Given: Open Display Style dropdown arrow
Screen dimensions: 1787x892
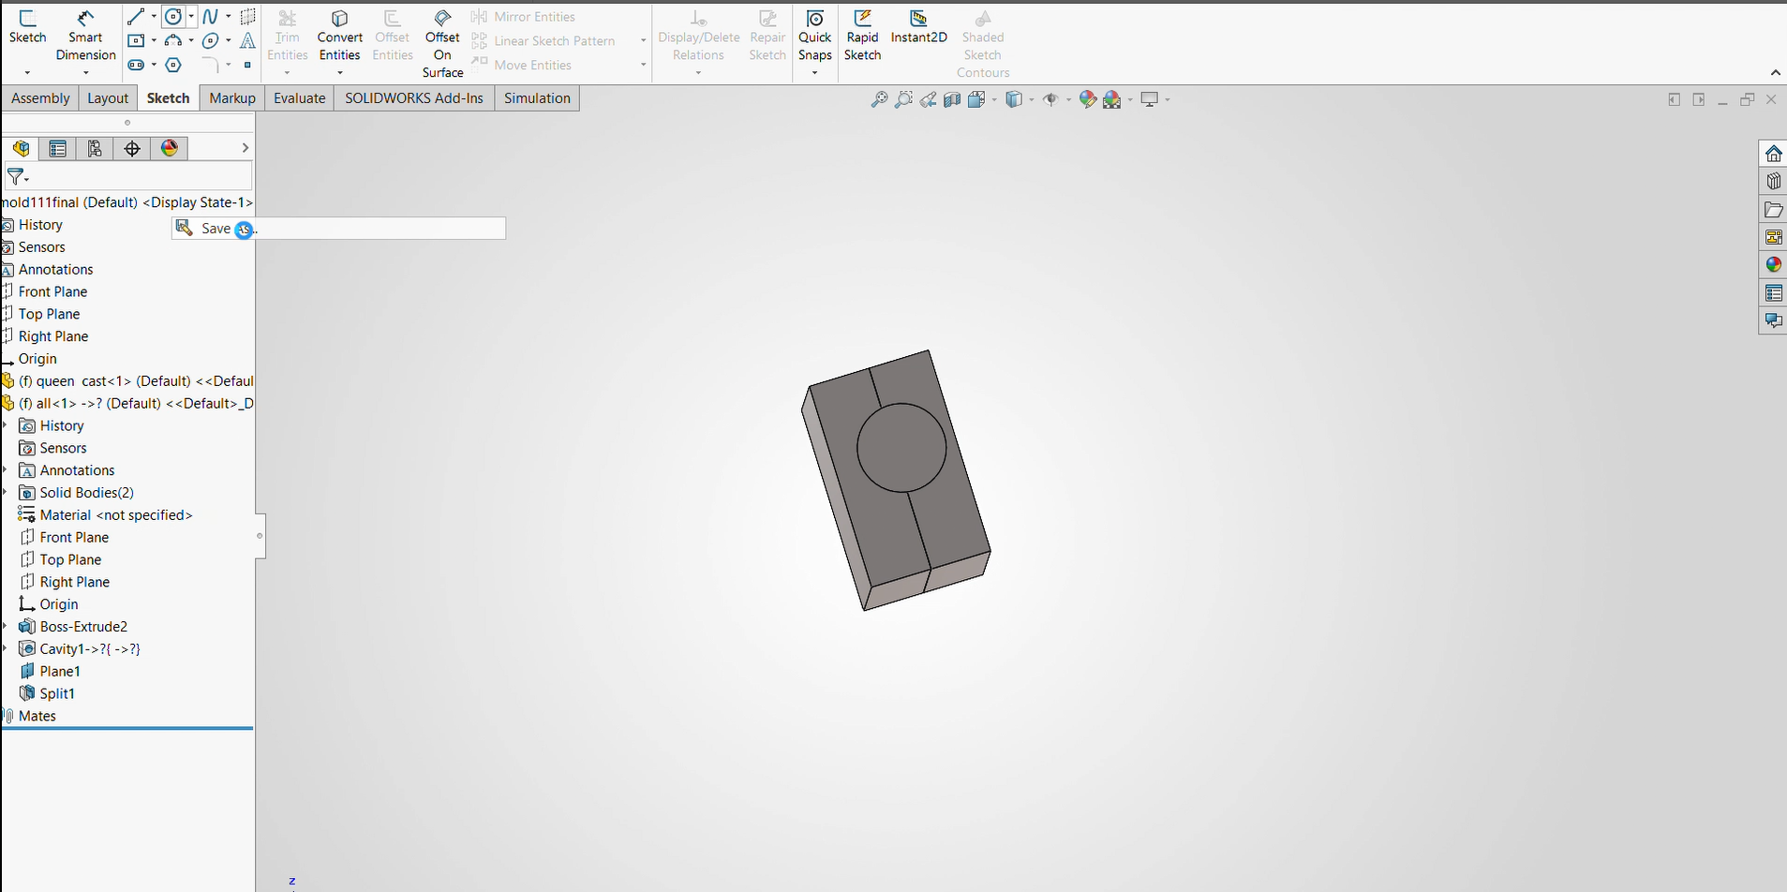Looking at the screenshot, I should (x=1032, y=99).
